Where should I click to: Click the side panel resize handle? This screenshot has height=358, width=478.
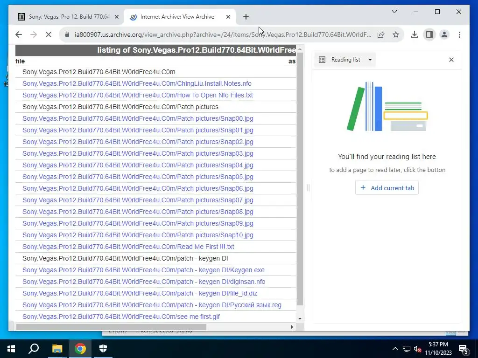[x=308, y=188]
